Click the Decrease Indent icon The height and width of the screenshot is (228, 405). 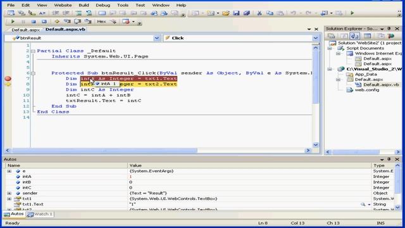(55, 13)
